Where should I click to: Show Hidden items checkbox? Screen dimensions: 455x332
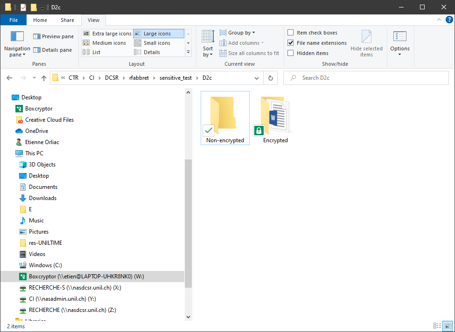(291, 53)
